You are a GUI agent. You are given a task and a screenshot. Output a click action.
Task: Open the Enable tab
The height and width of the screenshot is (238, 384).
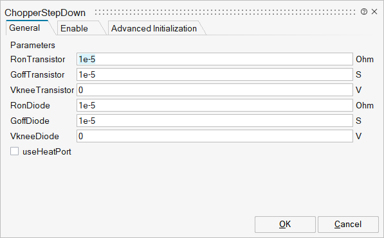coord(74,28)
